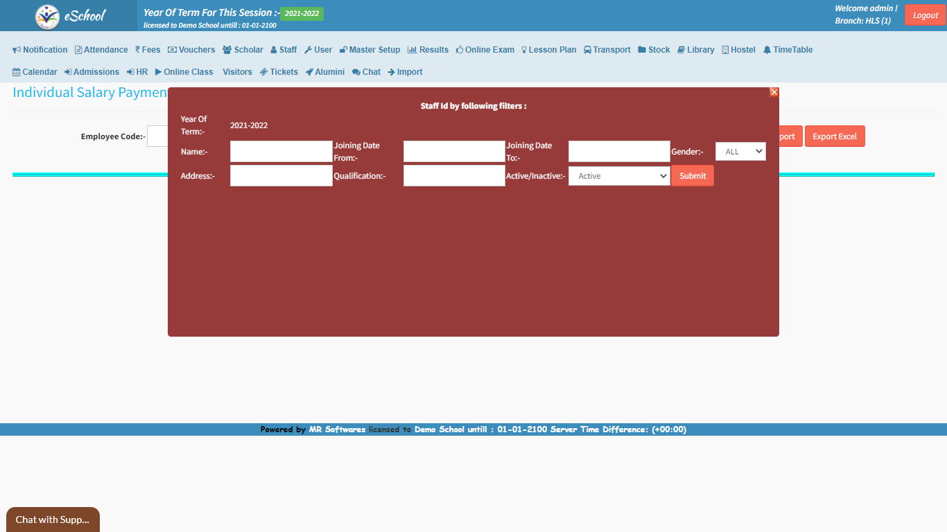Click the eSchool logo icon
947x532 pixels.
[x=48, y=17]
